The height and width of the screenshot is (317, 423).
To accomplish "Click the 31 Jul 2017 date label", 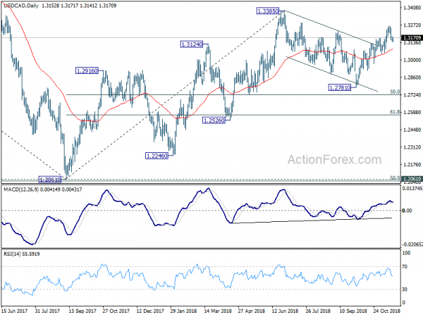I will click(x=47, y=311).
